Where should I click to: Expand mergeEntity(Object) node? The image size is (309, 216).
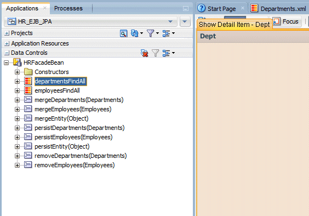(17, 118)
